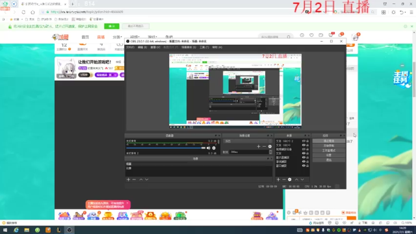This screenshot has height=234, width=416.
Task: Add a new scene transition with plus
Action: click(259, 146)
